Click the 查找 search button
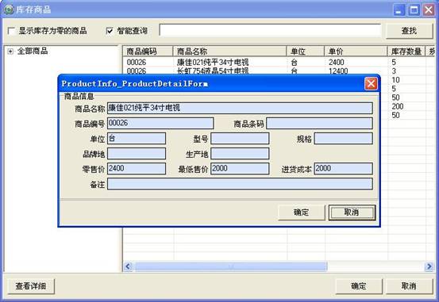The image size is (439, 302). pyautogui.click(x=410, y=31)
